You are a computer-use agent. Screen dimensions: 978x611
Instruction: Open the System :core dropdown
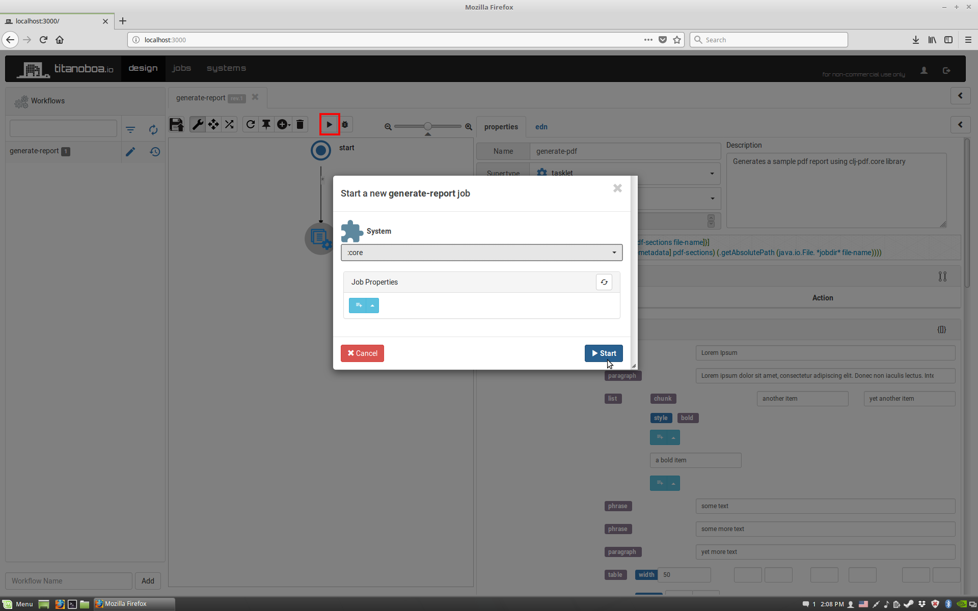[x=481, y=253]
